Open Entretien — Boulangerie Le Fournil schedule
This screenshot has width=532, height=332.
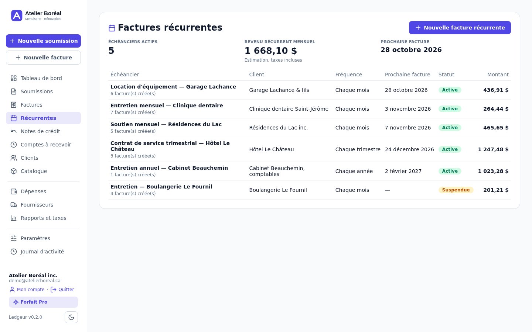click(x=161, y=187)
